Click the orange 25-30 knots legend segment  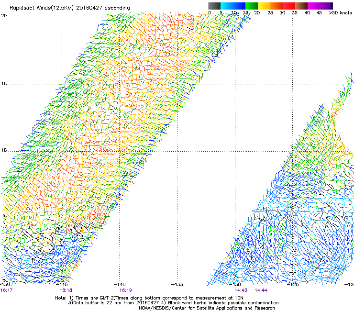click(277, 6)
